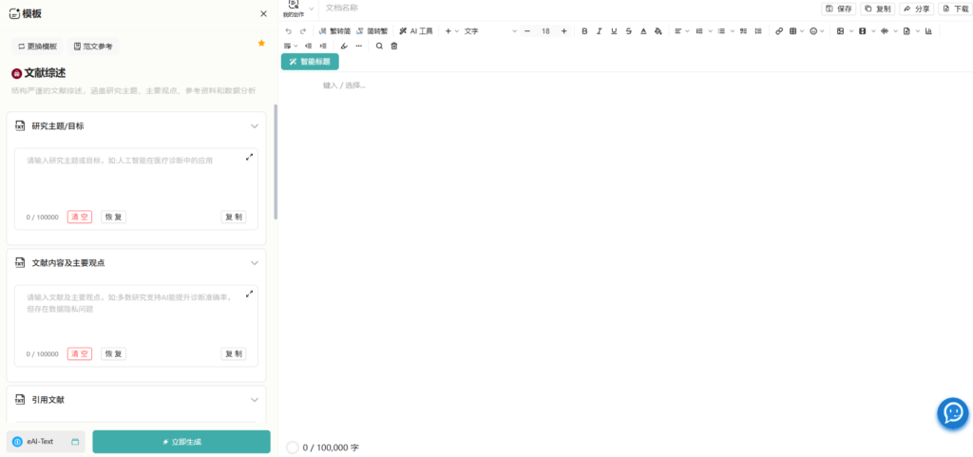Open the AI 工具 menu
Screen dimensions: 973x457
point(416,31)
